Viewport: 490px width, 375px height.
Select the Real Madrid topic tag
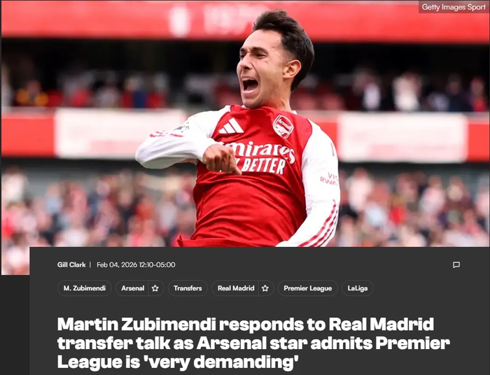tap(236, 288)
